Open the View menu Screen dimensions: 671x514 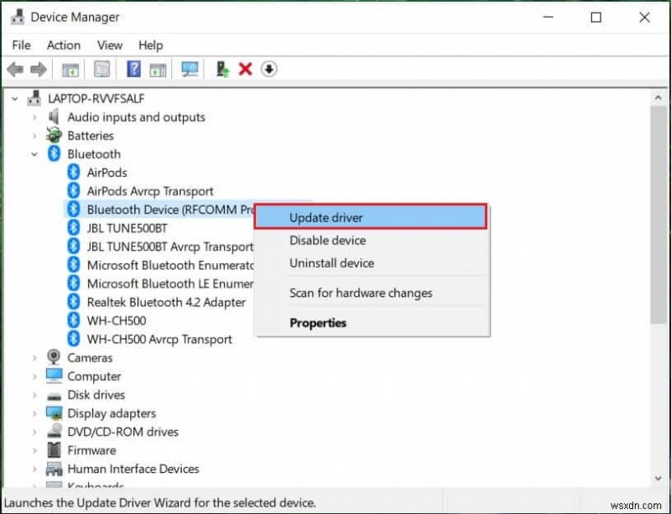point(110,45)
